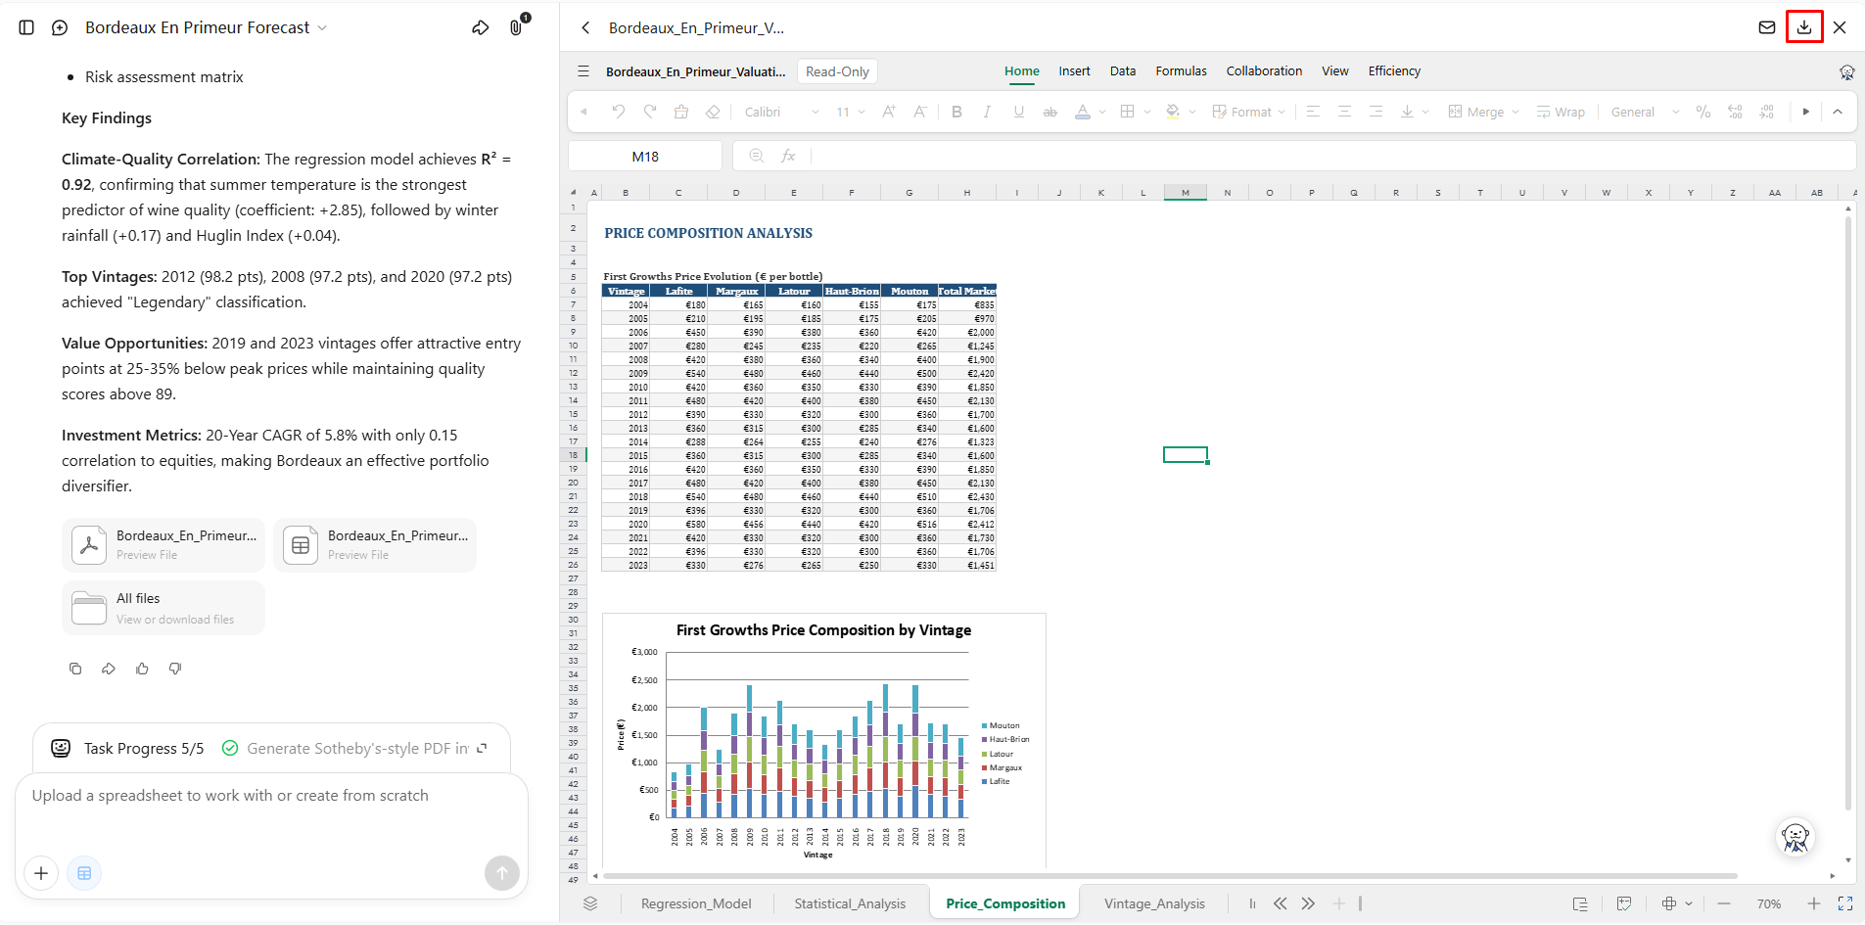Open the font size 11 dropdown
This screenshot has width=1865, height=925.
point(850,112)
